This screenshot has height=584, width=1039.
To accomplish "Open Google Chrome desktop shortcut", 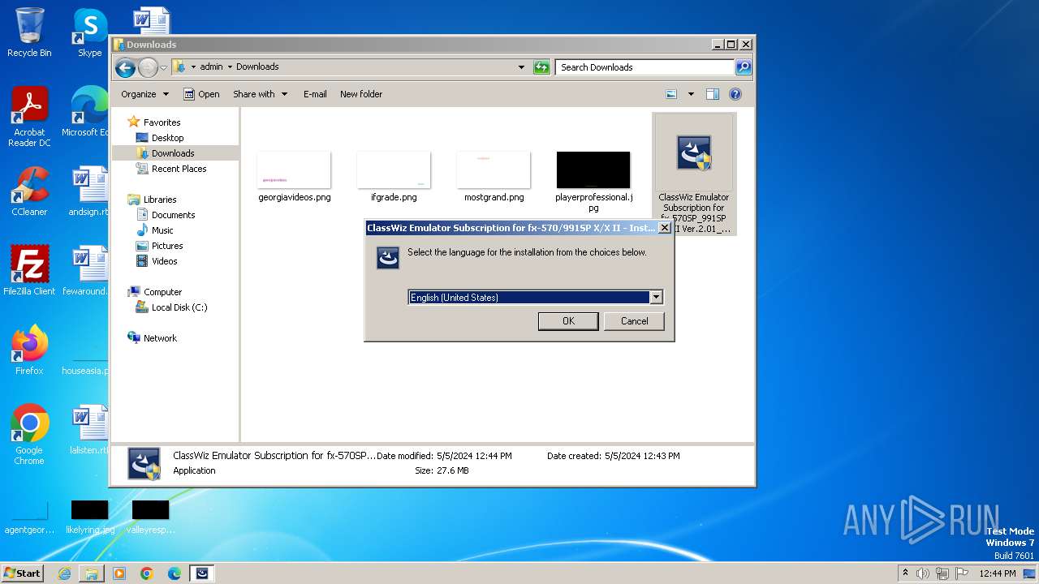I will pos(29,435).
